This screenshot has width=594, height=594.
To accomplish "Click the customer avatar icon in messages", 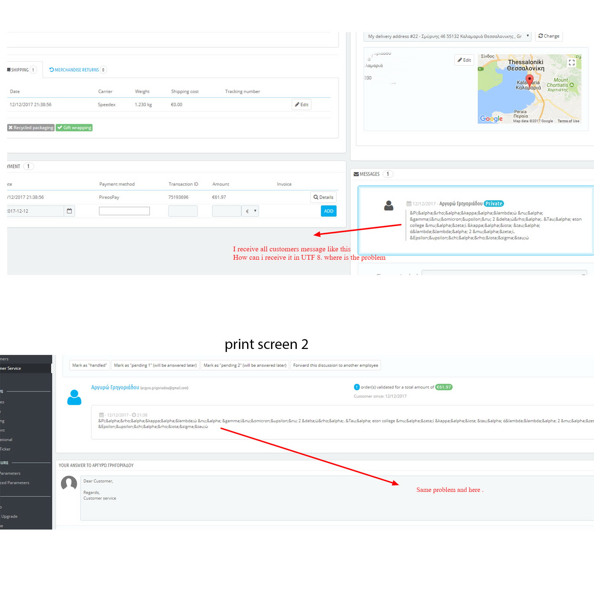I will pyautogui.click(x=388, y=206).
